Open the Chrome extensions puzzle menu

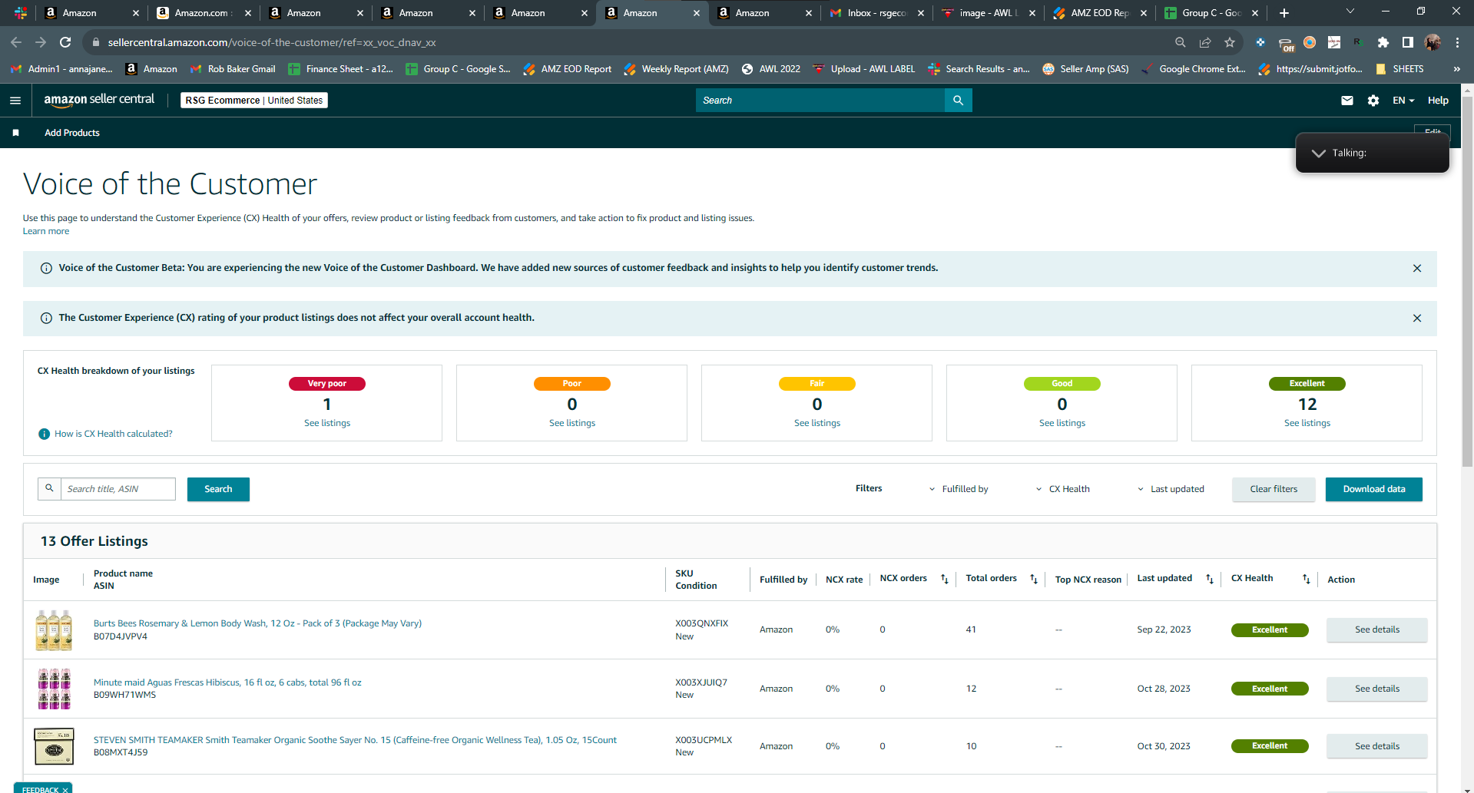tap(1383, 42)
